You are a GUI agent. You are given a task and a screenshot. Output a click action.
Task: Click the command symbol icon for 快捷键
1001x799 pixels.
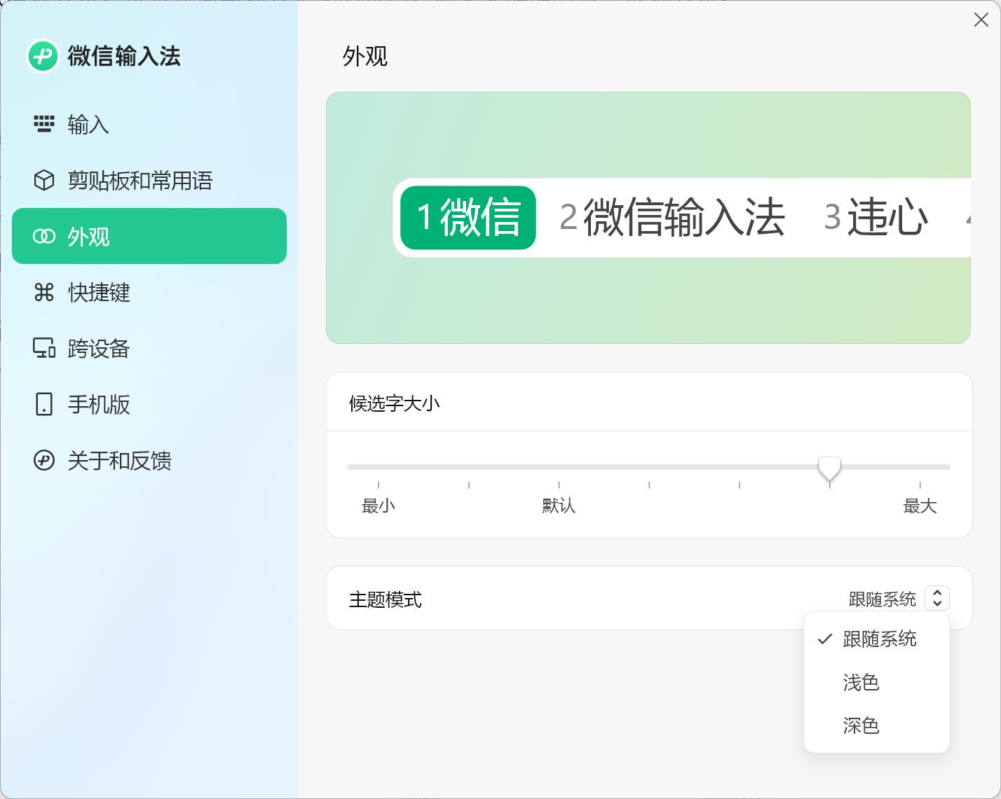coord(44,293)
